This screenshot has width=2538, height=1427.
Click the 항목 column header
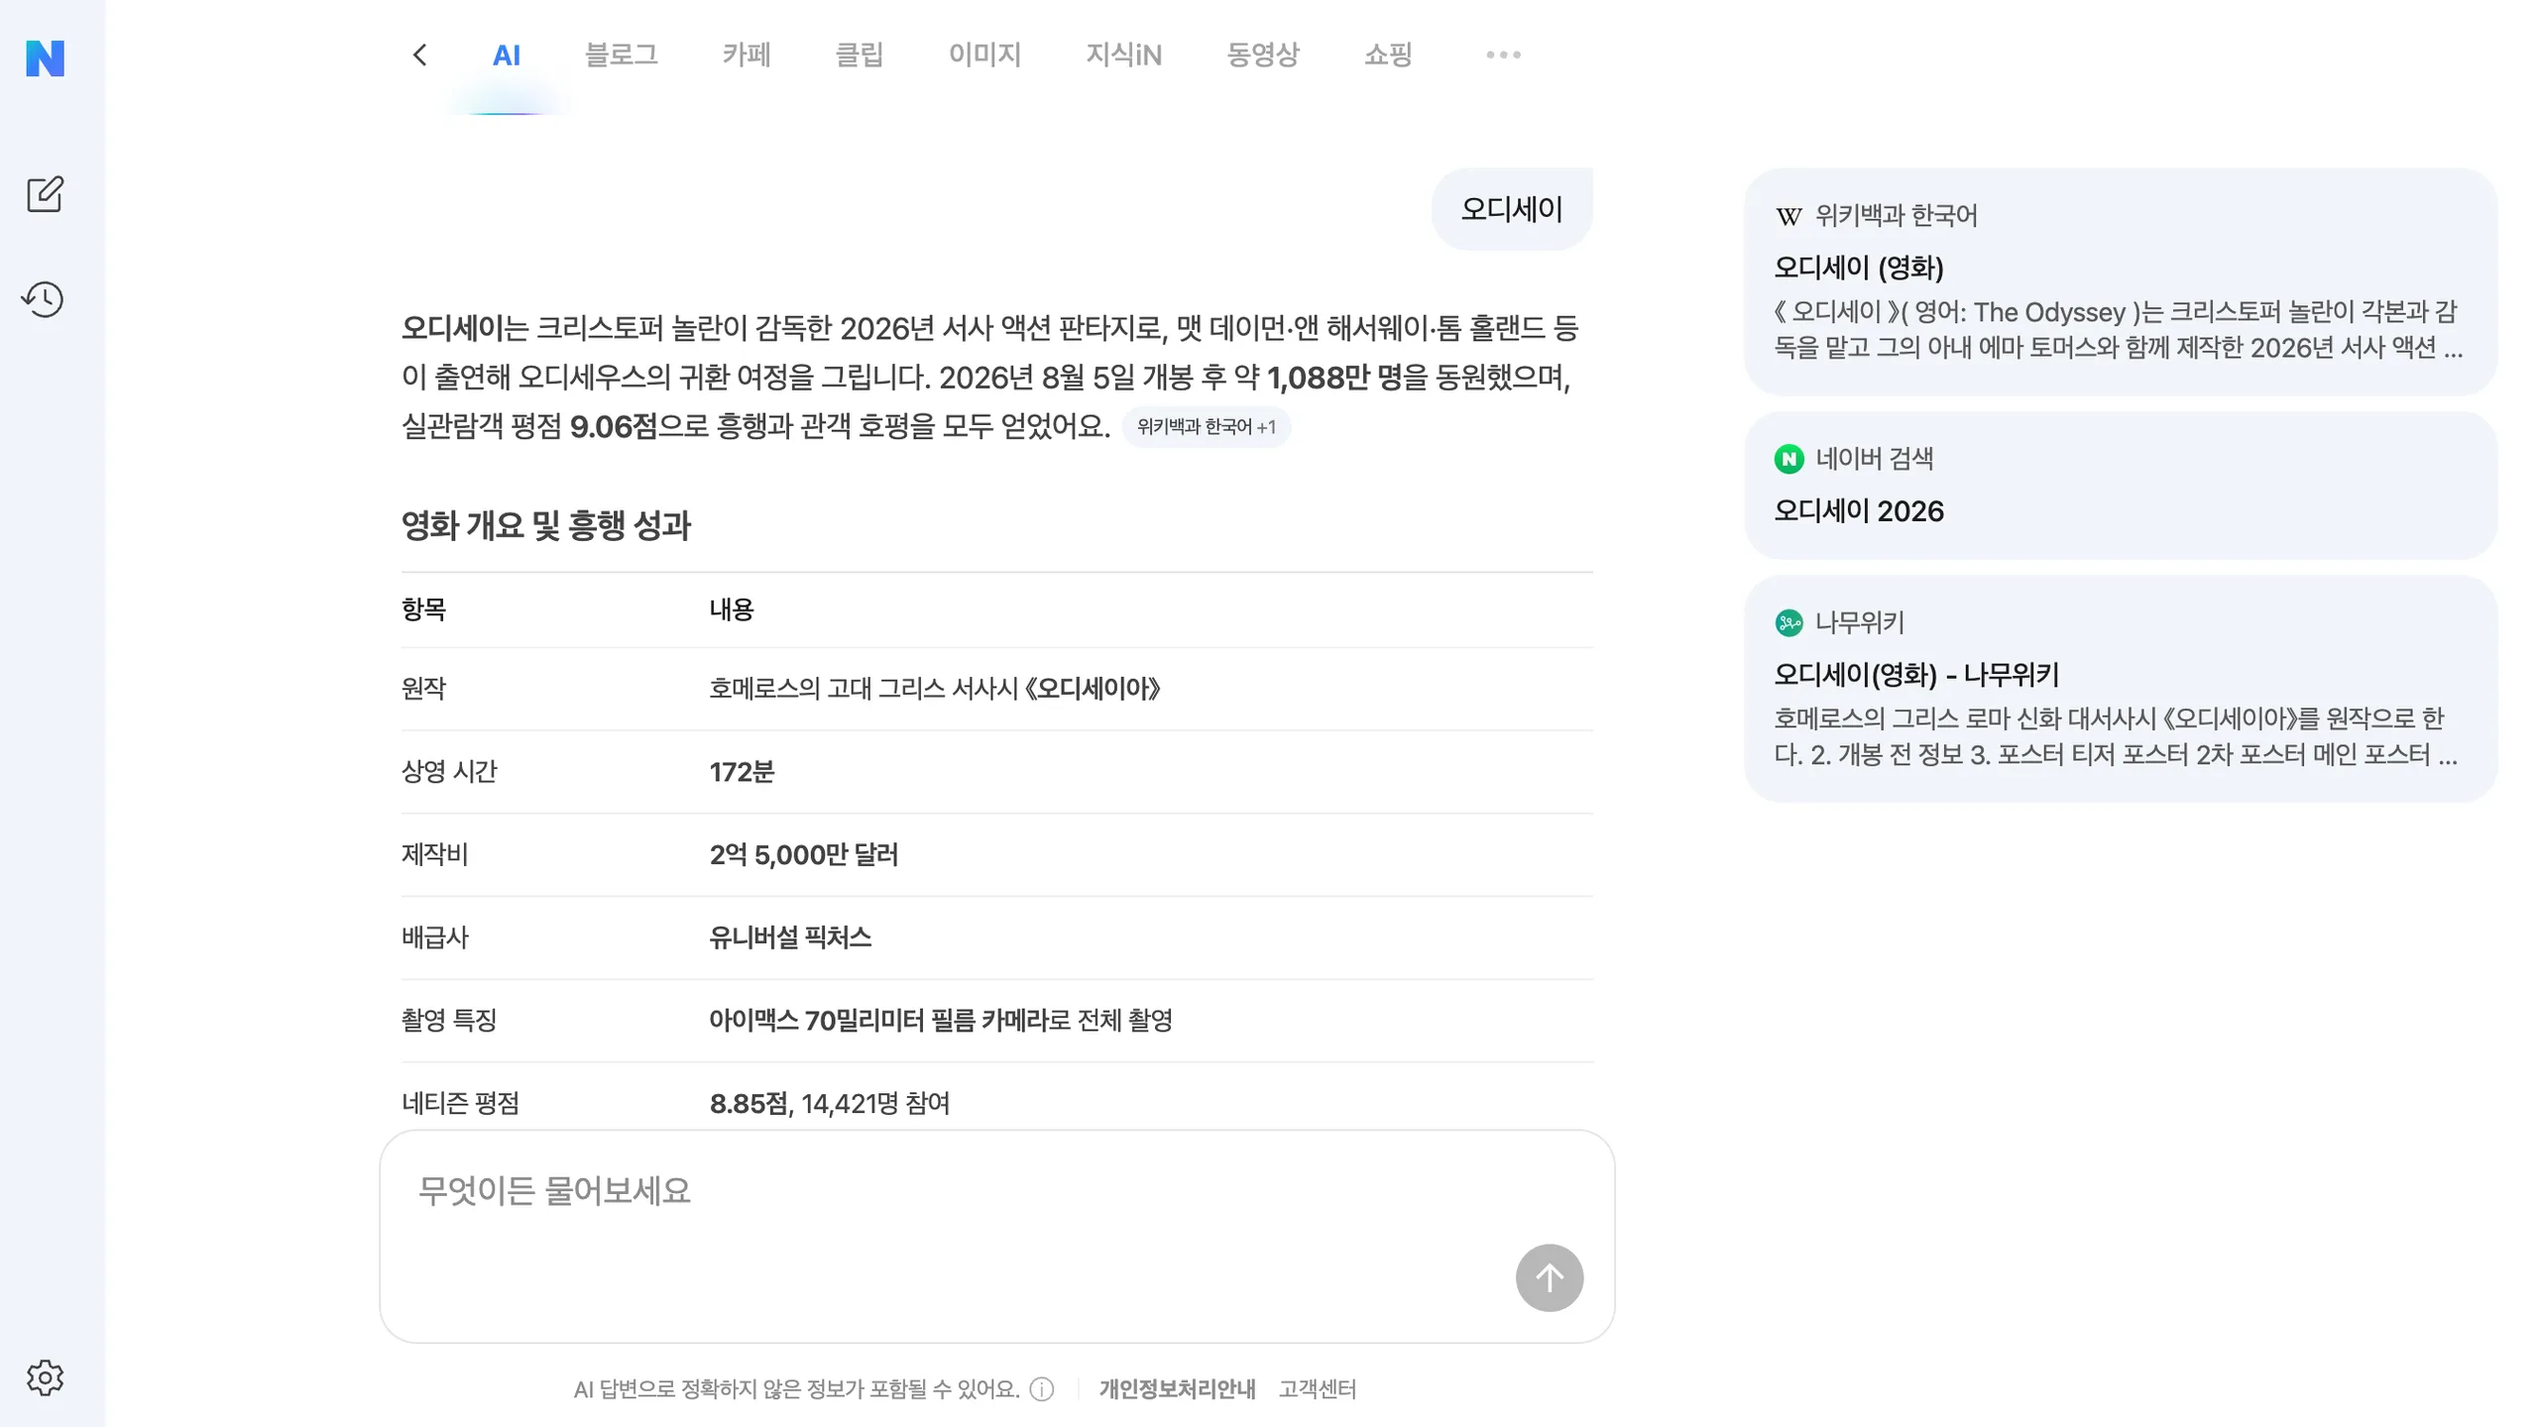point(423,609)
